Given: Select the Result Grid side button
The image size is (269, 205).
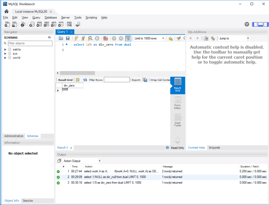Looking at the screenshot, I should (x=178, y=85).
